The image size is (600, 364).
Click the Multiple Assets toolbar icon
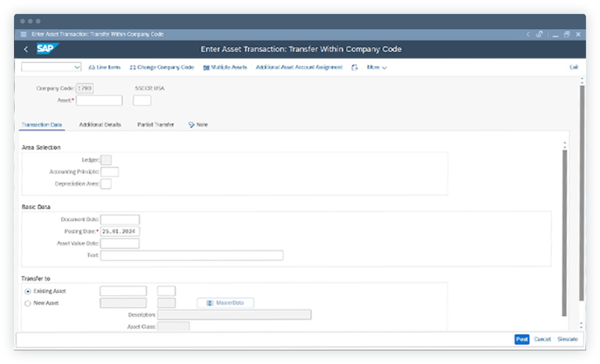(206, 67)
